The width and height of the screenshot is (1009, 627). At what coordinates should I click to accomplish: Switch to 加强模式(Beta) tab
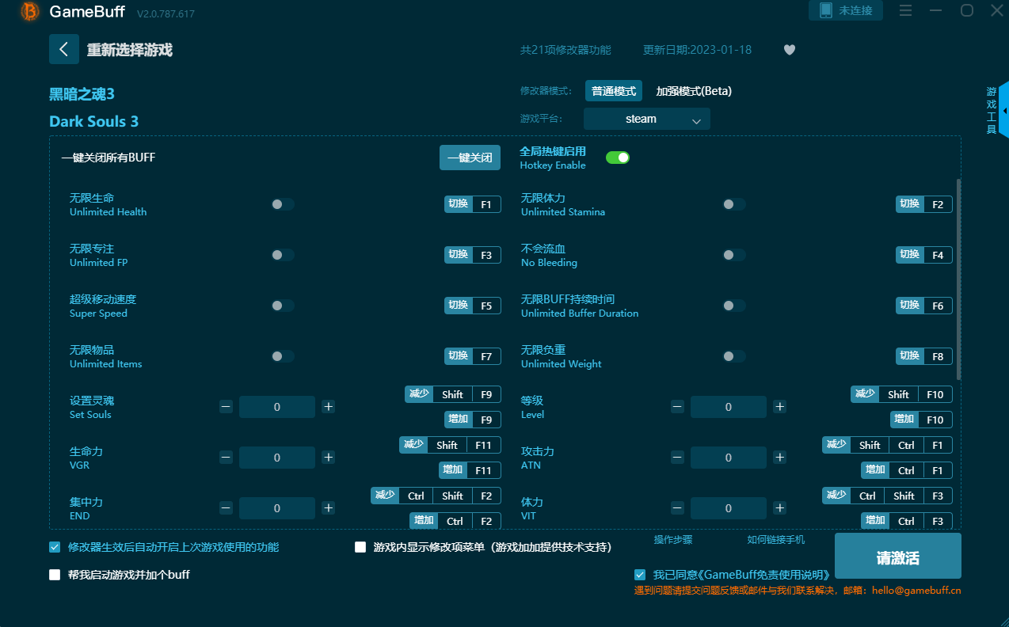click(x=694, y=91)
